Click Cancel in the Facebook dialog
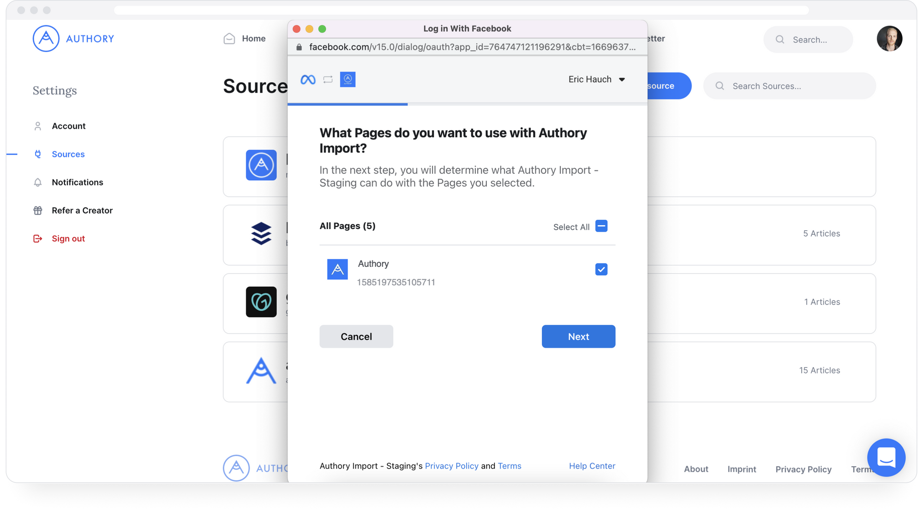The width and height of the screenshot is (923, 515). pos(356,337)
